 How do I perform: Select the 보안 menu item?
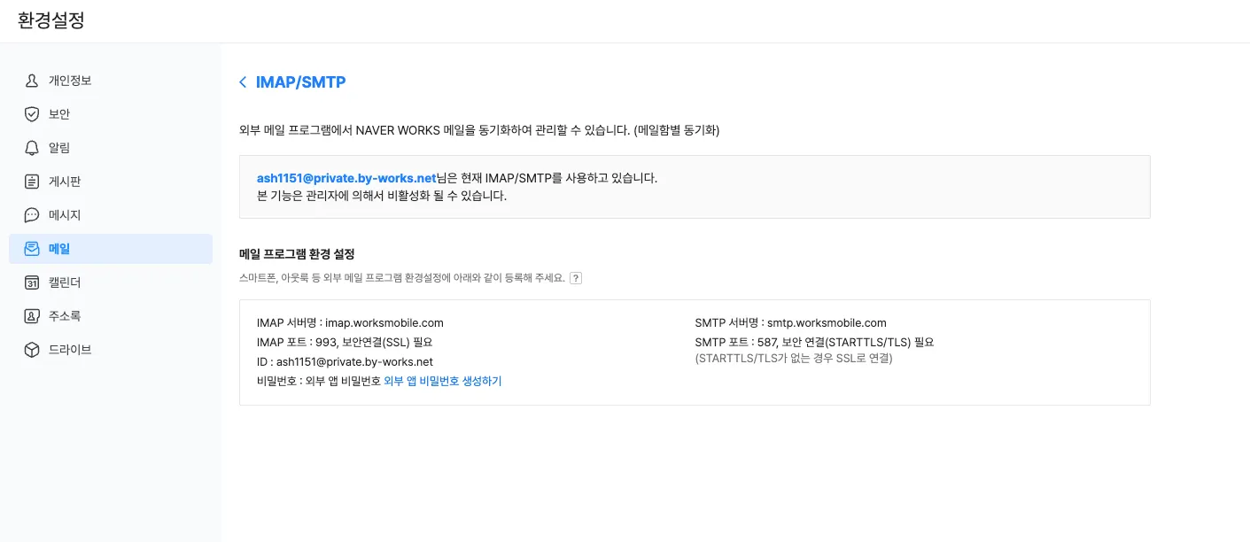point(59,114)
